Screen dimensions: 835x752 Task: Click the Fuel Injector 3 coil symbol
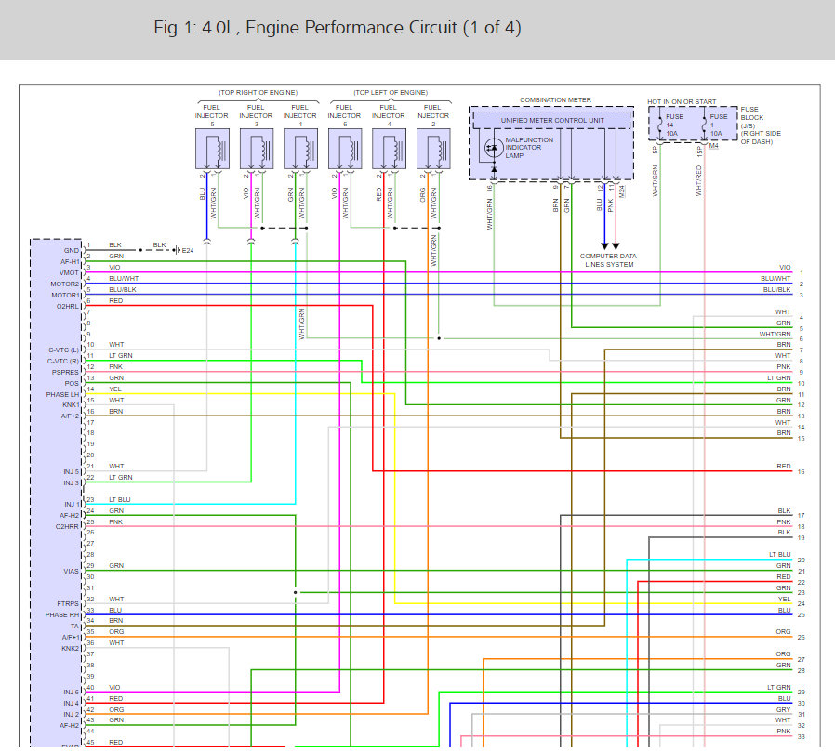(x=257, y=149)
